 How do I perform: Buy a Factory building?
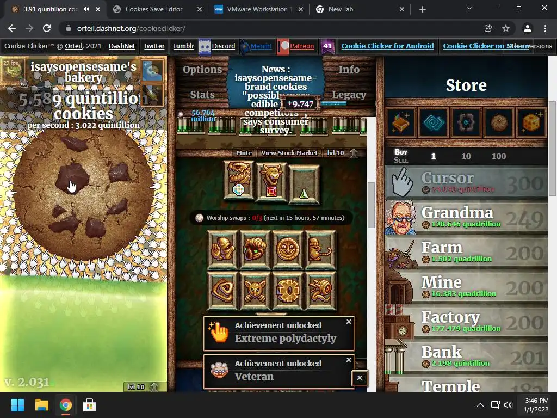[x=466, y=322]
